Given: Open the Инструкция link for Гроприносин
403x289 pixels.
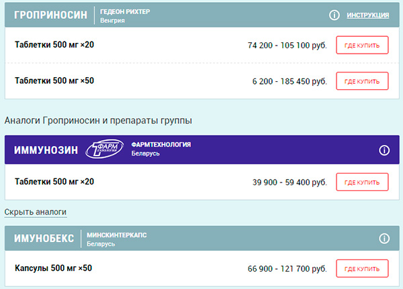Looking at the screenshot, I should 368,15.
